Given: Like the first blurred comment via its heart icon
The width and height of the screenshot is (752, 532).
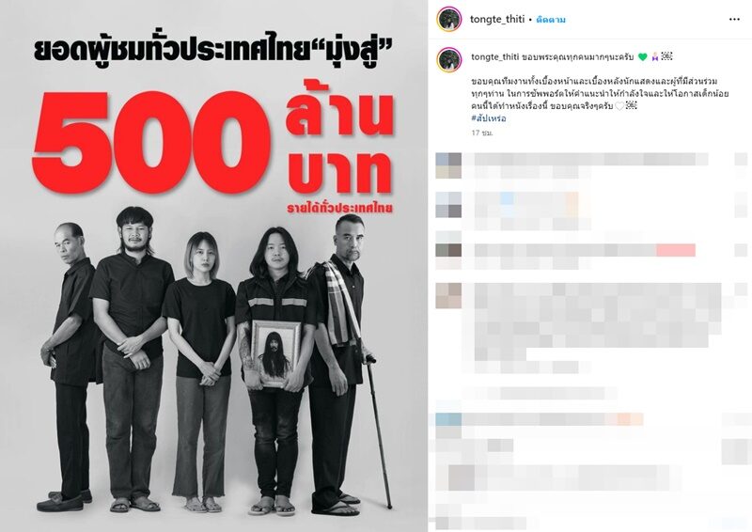Looking at the screenshot, I should tap(741, 159).
